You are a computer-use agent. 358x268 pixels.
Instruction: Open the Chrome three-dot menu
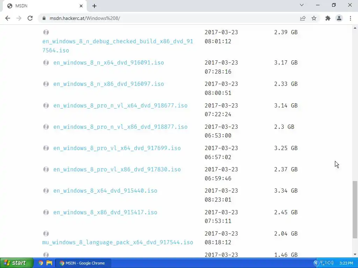pos(350,18)
